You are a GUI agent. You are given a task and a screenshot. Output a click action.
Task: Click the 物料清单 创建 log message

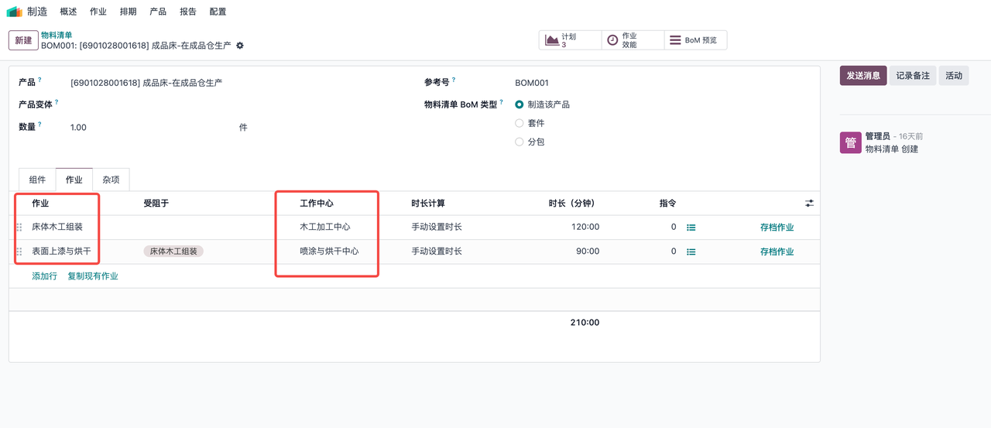click(x=892, y=149)
